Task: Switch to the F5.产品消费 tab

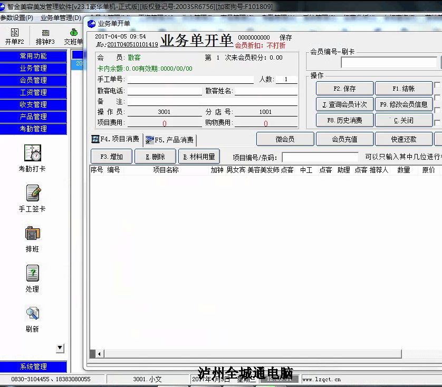Action: [170, 140]
